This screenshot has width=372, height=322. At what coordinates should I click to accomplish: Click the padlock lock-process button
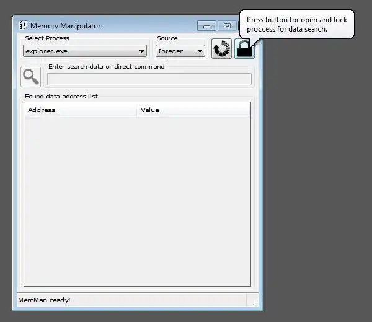tap(244, 48)
